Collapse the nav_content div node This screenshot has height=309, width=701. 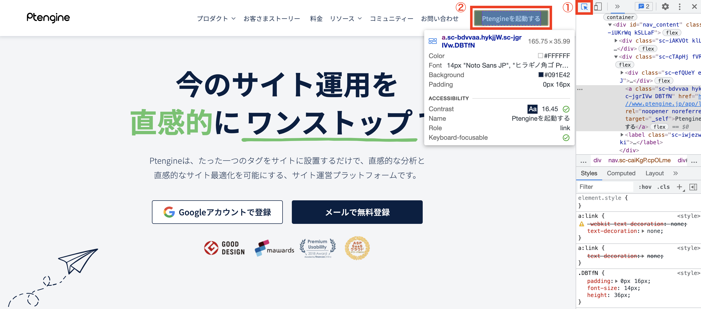pyautogui.click(x=610, y=25)
